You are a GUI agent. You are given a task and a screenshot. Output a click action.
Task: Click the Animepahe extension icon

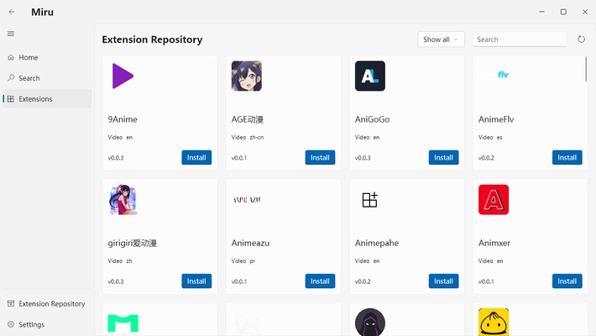point(369,200)
